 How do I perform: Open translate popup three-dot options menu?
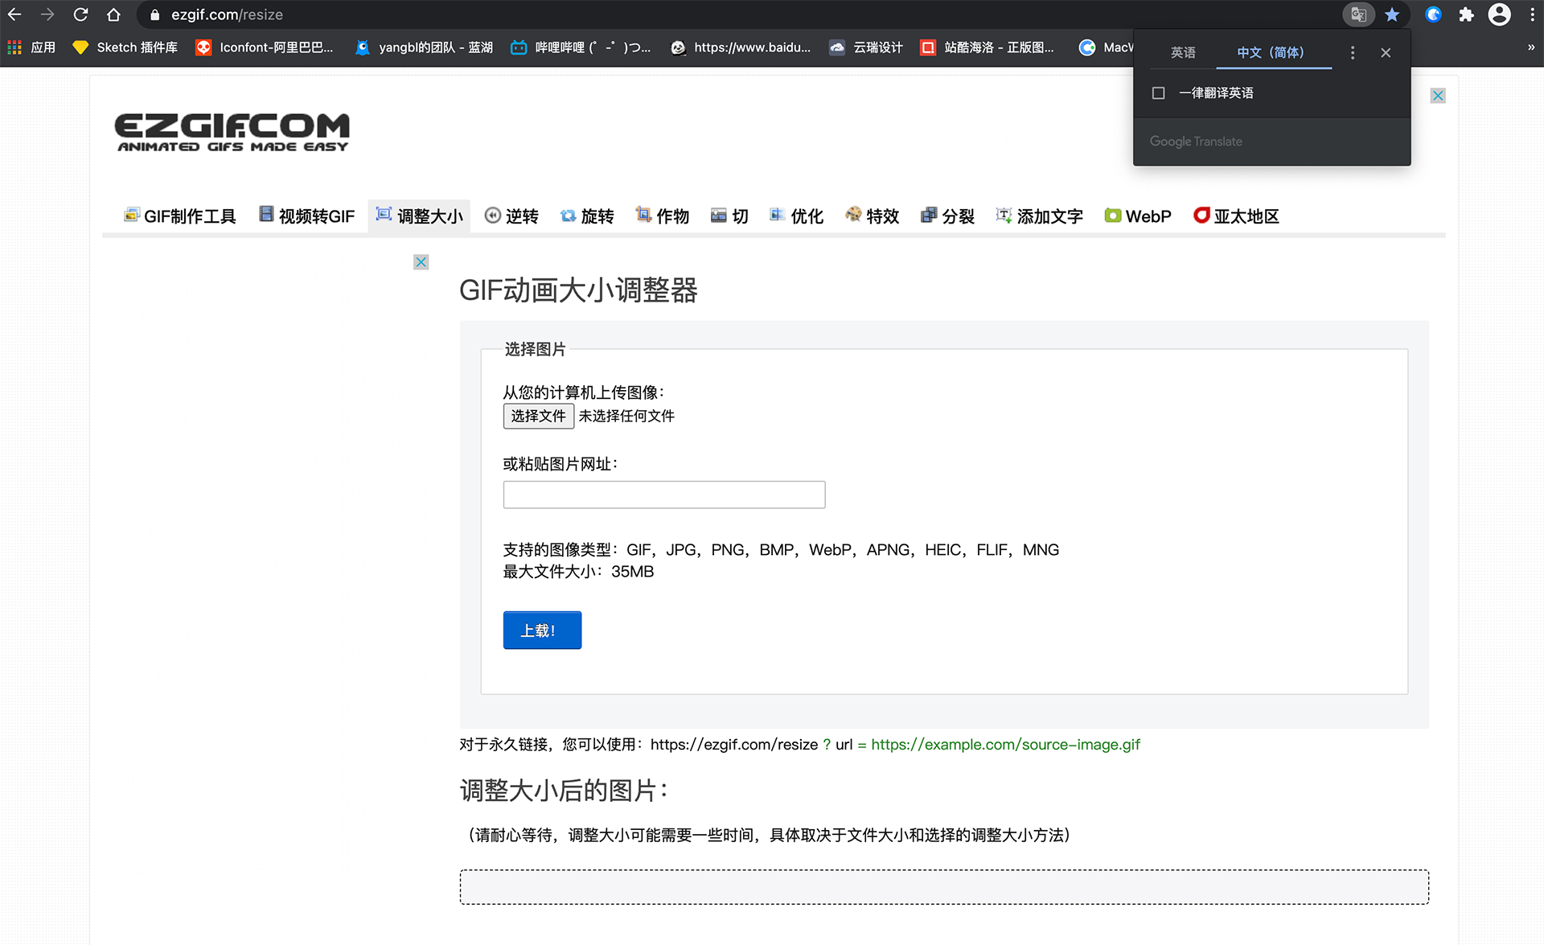1353,52
